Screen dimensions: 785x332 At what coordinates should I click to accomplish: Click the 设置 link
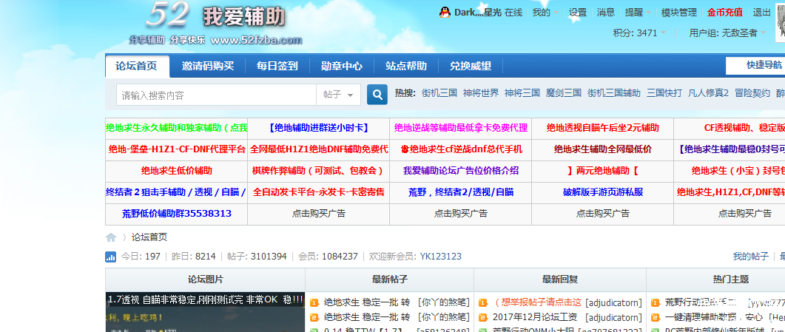[x=578, y=13]
